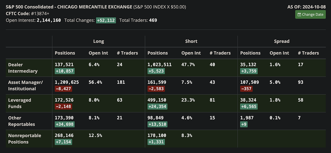Click the Total Traders count 469

153,20
